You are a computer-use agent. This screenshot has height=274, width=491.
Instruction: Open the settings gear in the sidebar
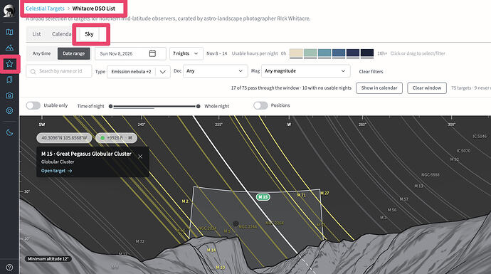click(x=9, y=110)
